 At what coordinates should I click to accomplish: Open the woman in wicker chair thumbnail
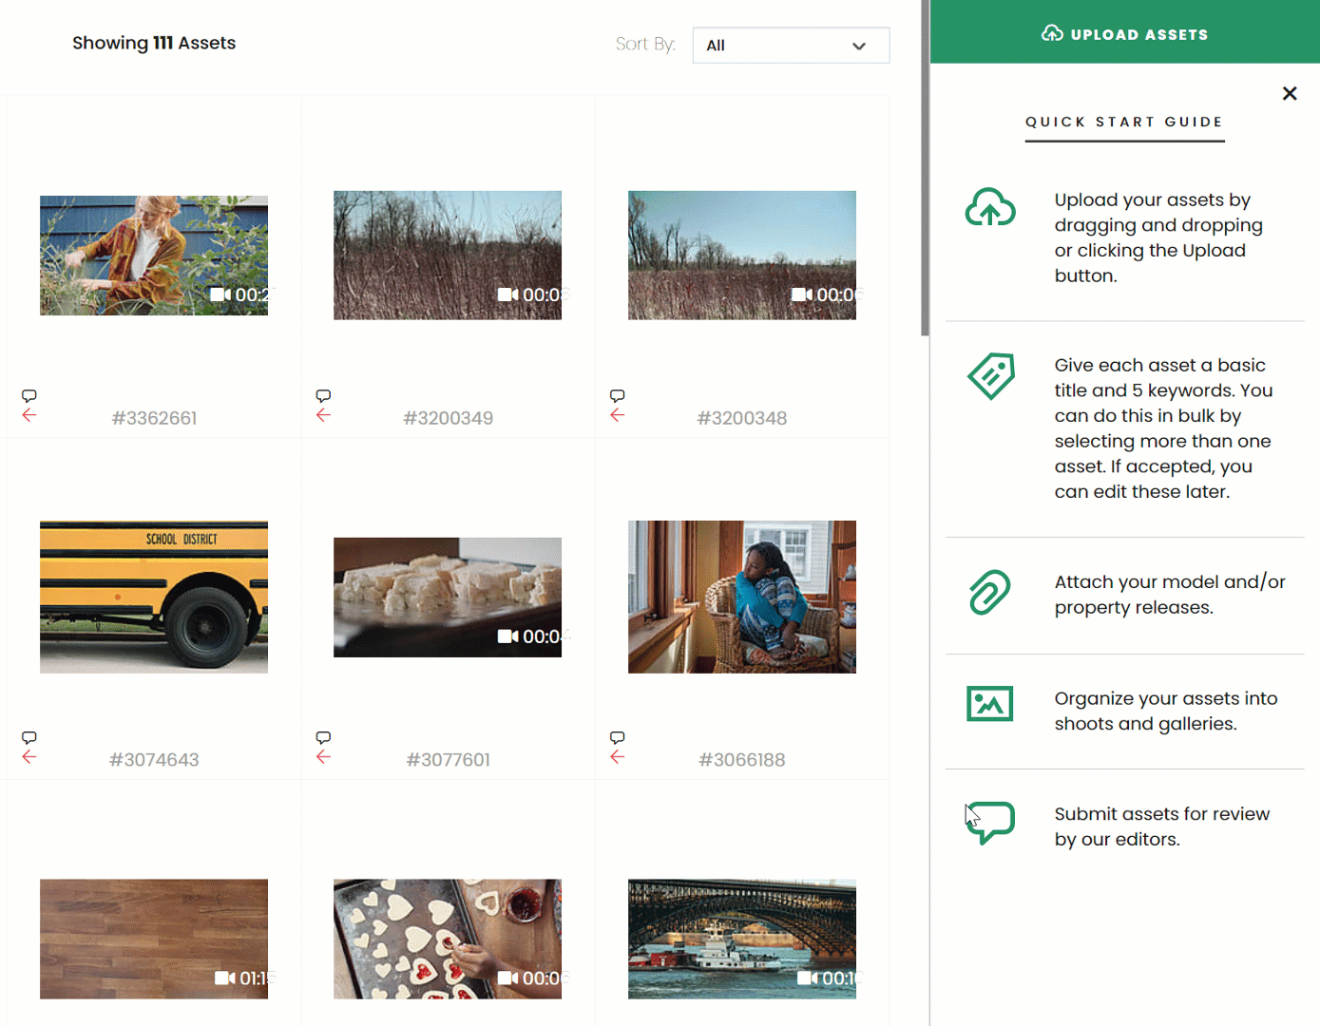point(742,598)
